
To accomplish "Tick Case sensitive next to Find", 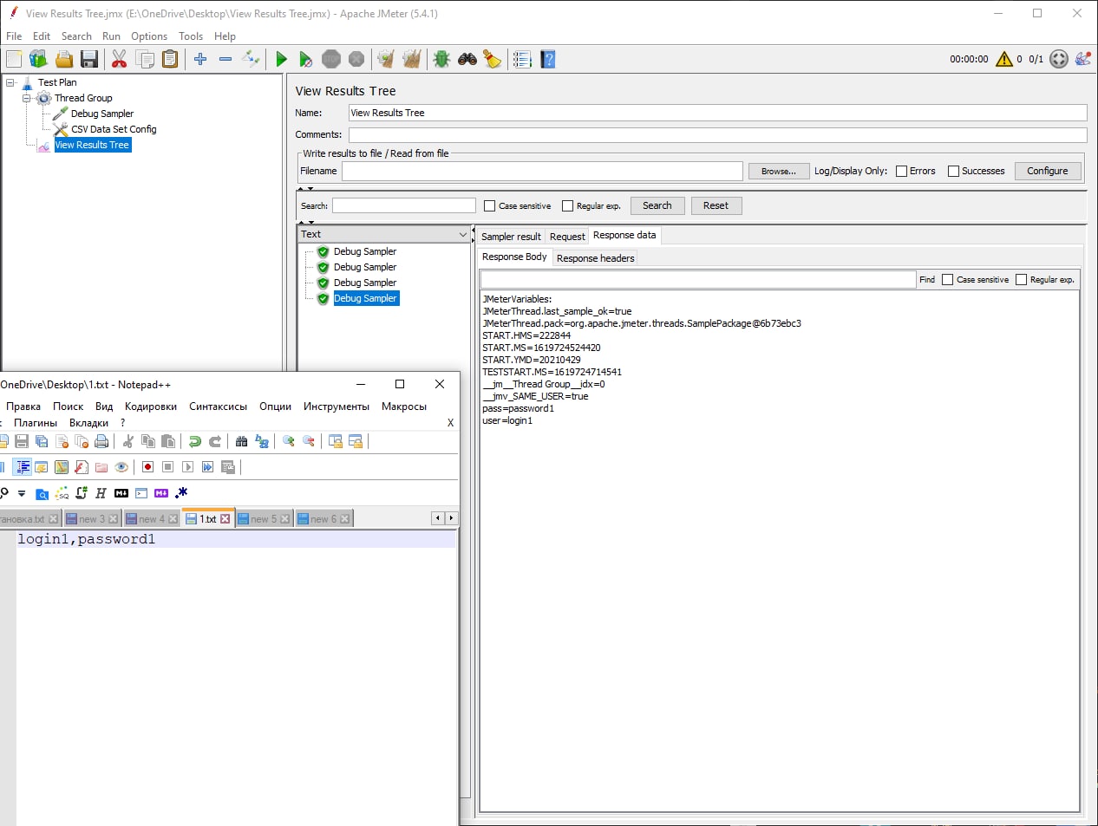I will pyautogui.click(x=947, y=279).
